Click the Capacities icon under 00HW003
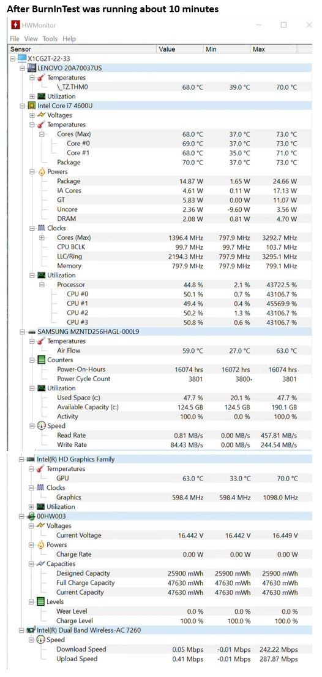 (x=41, y=564)
